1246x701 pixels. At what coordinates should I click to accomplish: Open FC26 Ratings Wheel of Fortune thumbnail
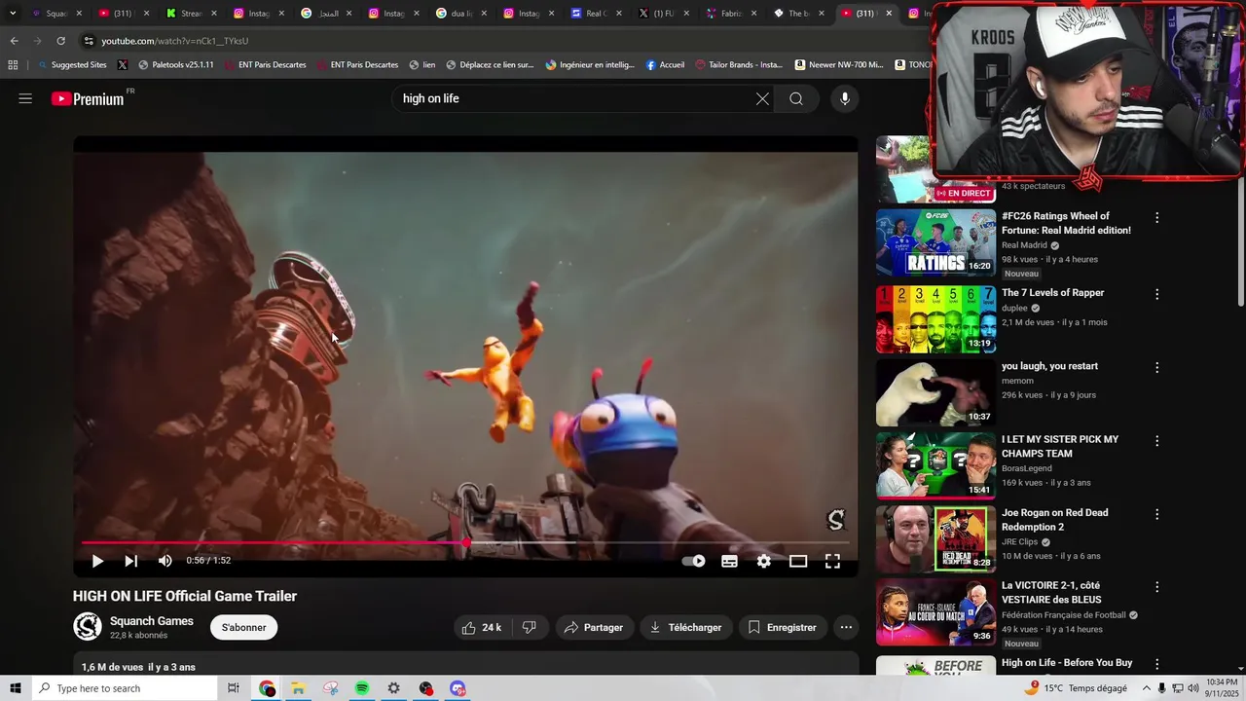(x=935, y=242)
